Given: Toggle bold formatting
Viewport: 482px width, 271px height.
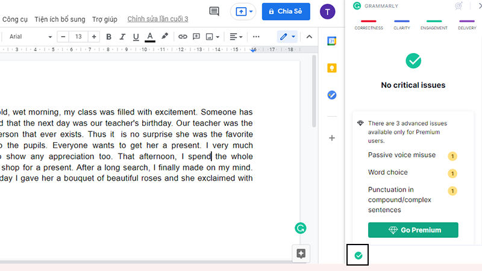Looking at the screenshot, I should tap(108, 37).
